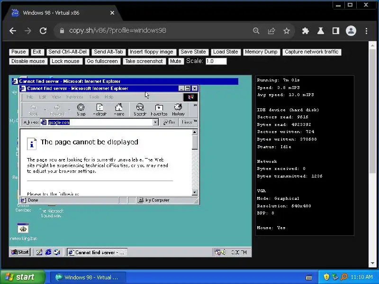The height and width of the screenshot is (284, 379).
Task: Open the address bar dropdown arrow
Action: click(x=156, y=123)
